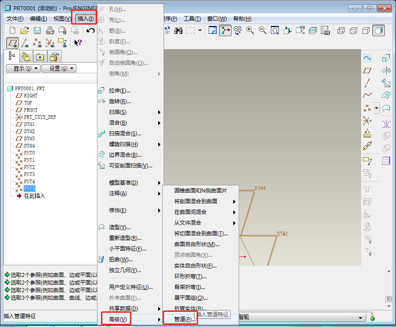Click the Zoom In magnifier icon
The height and width of the screenshot is (327, 396).
[250, 30]
